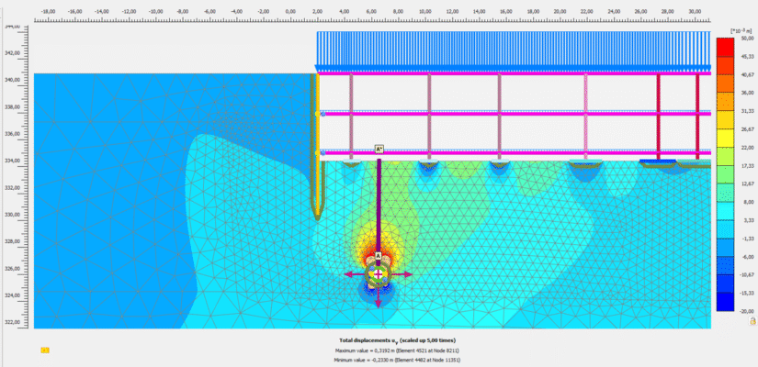Click '30,00' on the top ruler
The width and height of the screenshot is (758, 367).
pyautogui.click(x=695, y=10)
